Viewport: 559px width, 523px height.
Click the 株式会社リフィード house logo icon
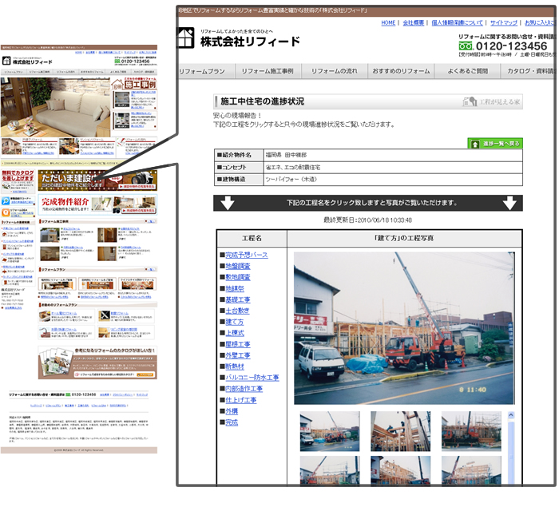click(x=186, y=38)
